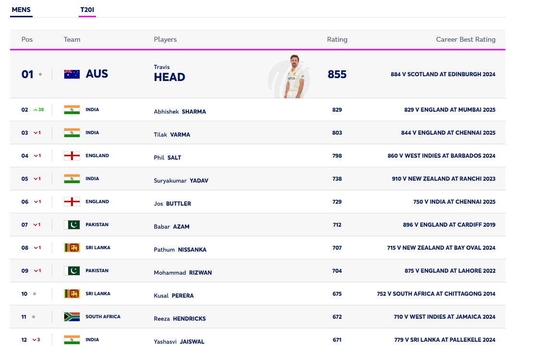The image size is (549, 347).
Task: Click the India flag in Abhishek Sharma's row
Action: [72, 110]
